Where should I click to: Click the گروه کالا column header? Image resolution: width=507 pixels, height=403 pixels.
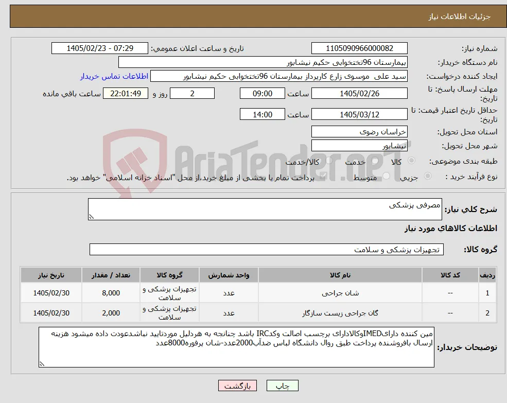[169, 275]
